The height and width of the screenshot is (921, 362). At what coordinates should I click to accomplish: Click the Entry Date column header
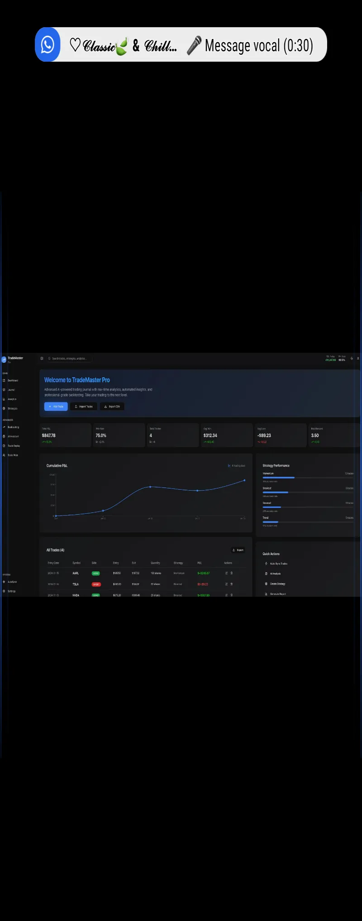click(x=53, y=563)
